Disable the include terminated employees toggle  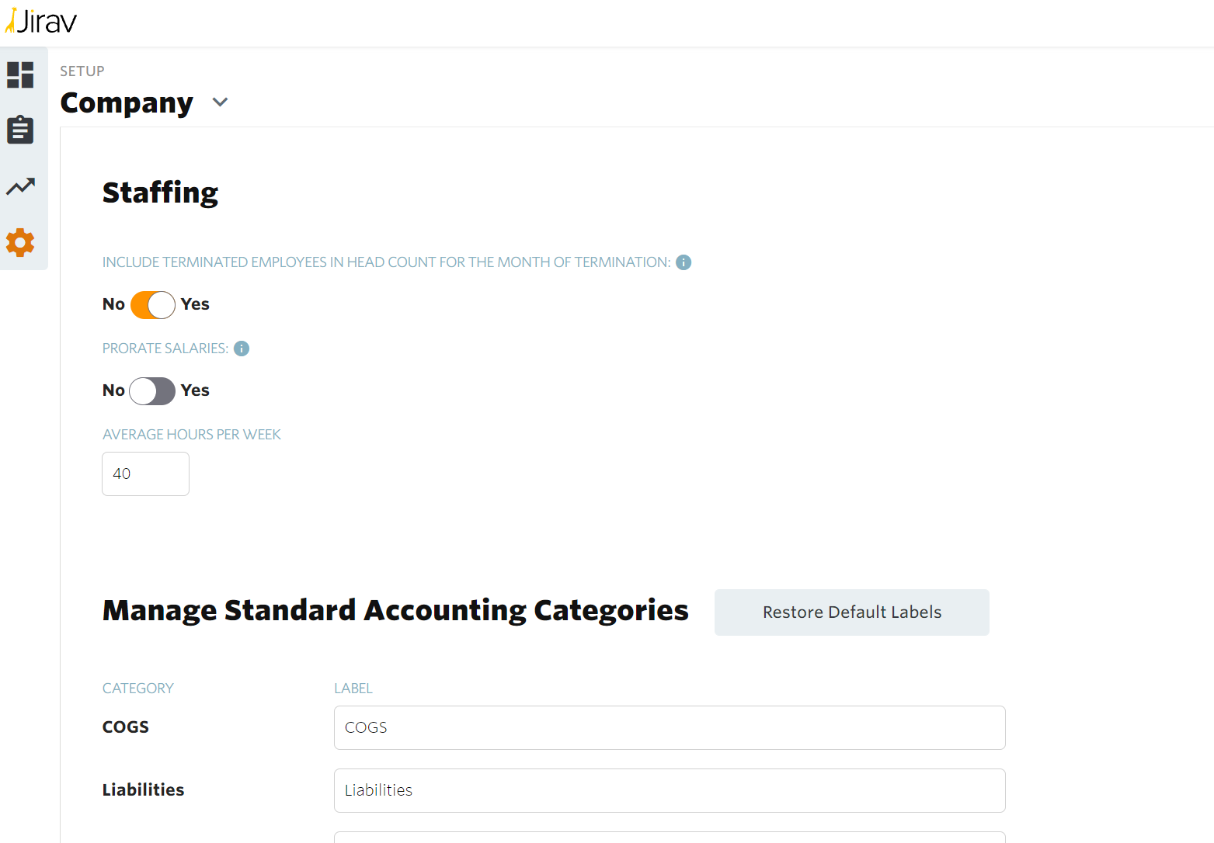tap(152, 305)
